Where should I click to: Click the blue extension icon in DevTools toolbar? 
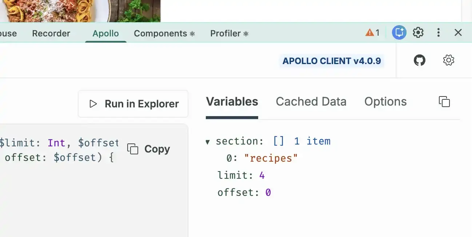[399, 32]
